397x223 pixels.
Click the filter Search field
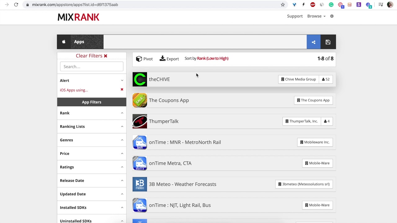click(x=91, y=67)
